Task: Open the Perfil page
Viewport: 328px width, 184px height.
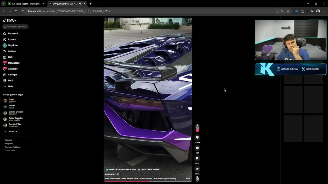Action: [x=8, y=80]
